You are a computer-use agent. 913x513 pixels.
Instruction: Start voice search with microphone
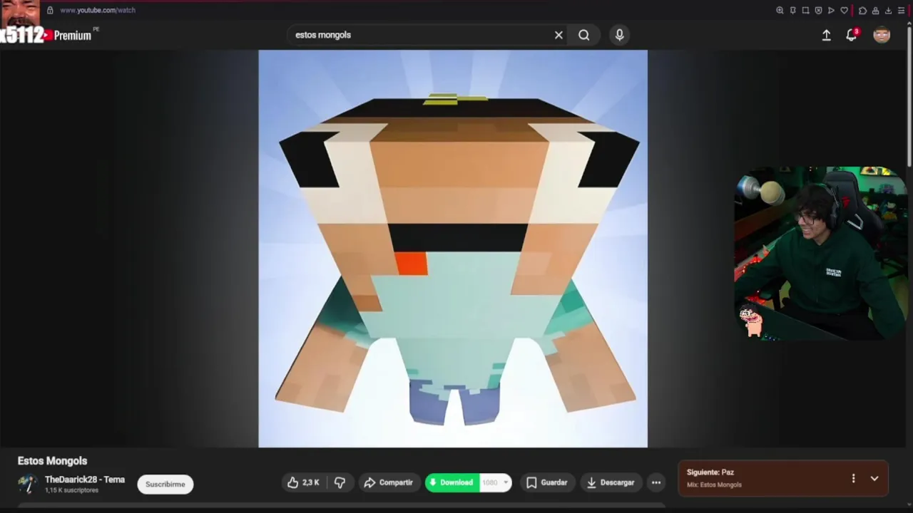619,35
